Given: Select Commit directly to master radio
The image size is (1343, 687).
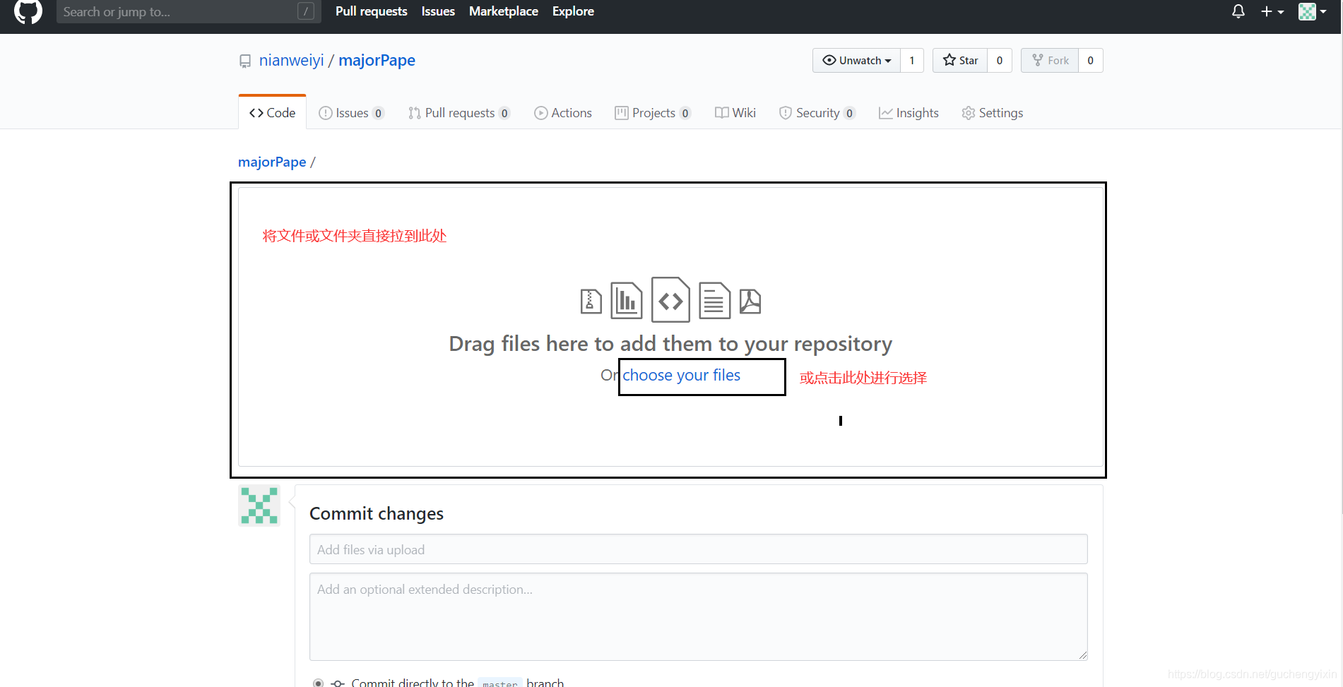Looking at the screenshot, I should pyautogui.click(x=319, y=683).
